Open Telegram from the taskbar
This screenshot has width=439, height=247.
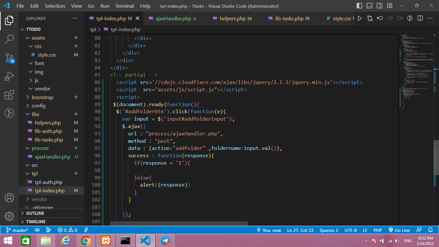(x=166, y=241)
